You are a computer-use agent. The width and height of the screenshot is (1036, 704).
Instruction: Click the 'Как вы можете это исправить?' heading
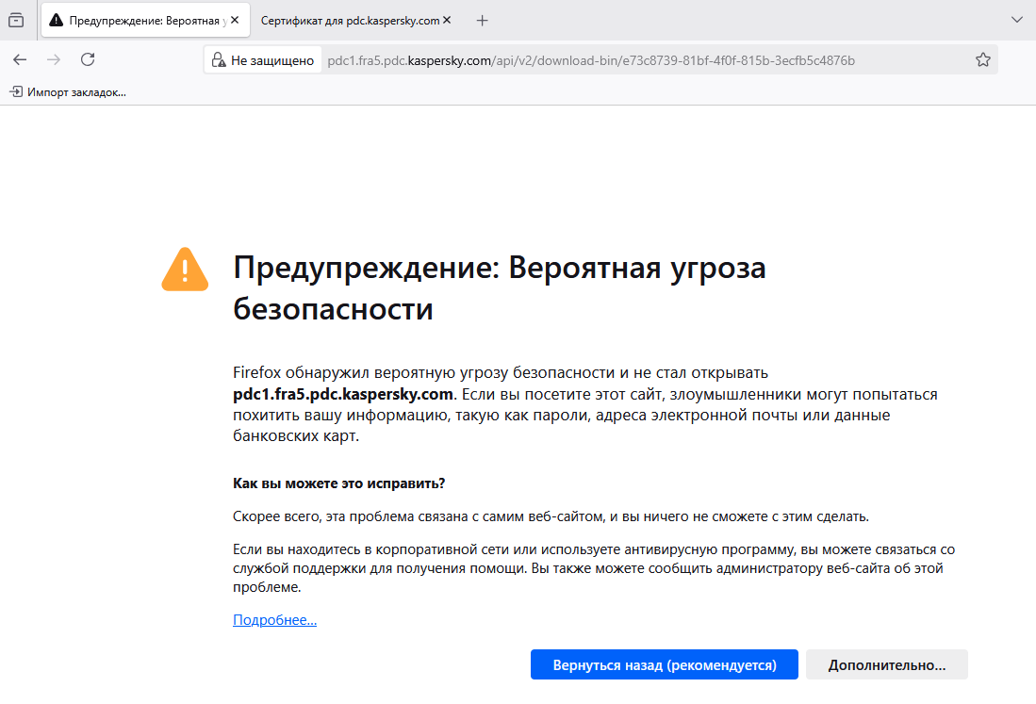(339, 483)
